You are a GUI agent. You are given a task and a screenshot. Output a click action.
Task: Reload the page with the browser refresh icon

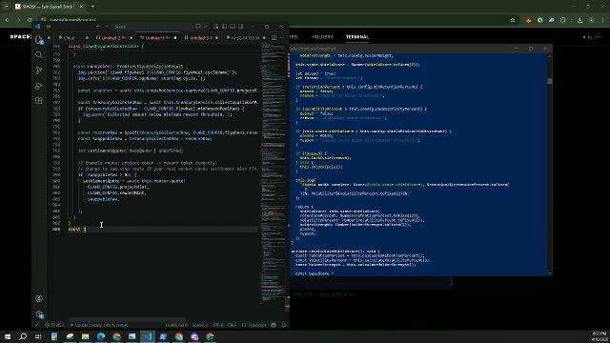point(30,20)
